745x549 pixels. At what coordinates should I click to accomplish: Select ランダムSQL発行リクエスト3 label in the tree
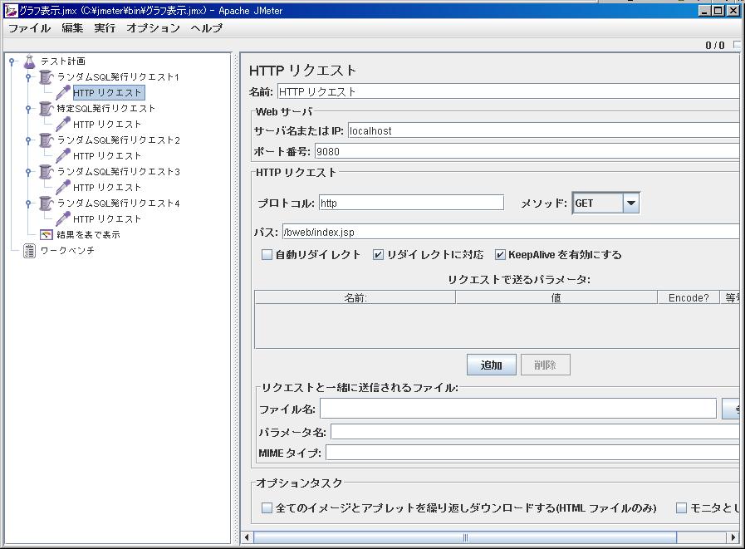coord(119,172)
